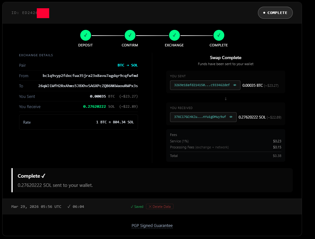Click the COMPLETE status badge
Image resolution: width=315 pixels, height=239 pixels.
pos(275,13)
